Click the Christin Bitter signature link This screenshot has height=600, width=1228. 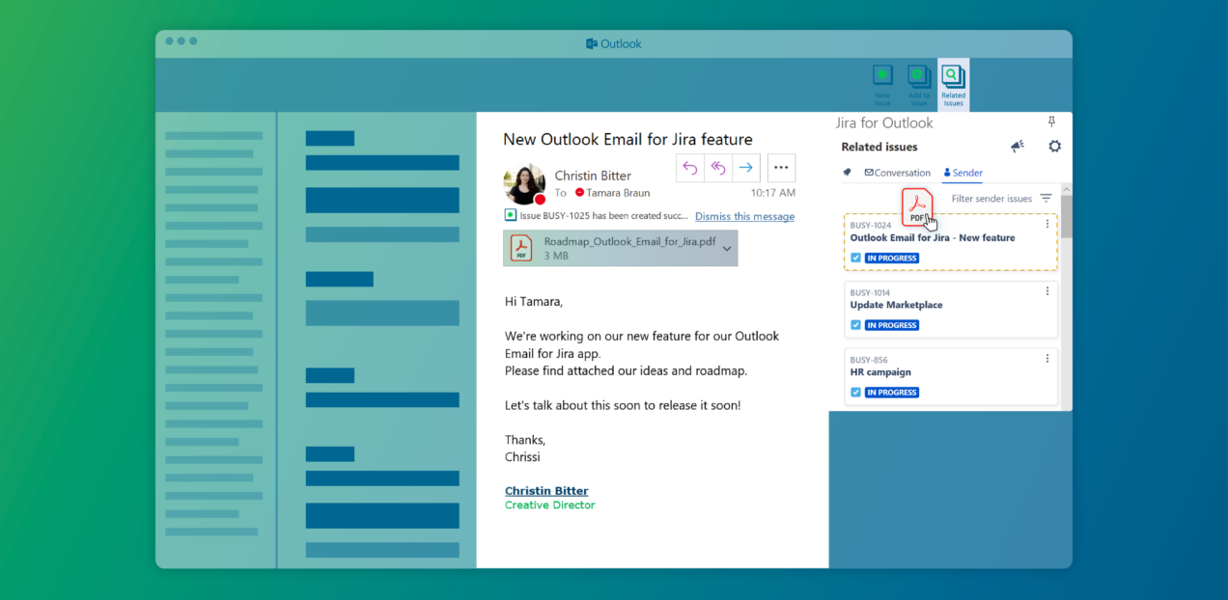coord(546,490)
